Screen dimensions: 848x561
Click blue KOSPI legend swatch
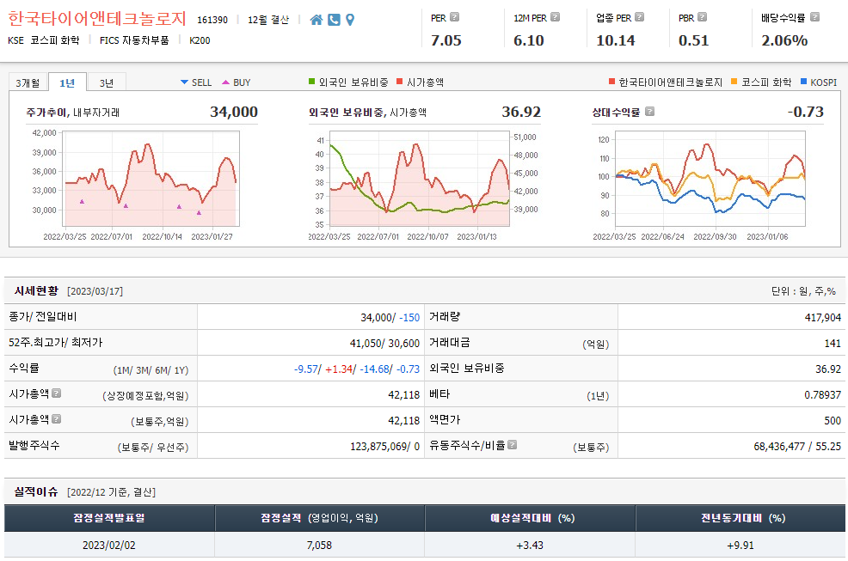(x=803, y=82)
